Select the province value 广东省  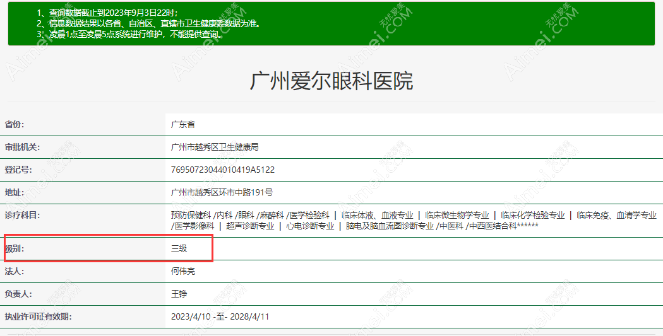[182, 125]
